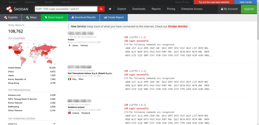Viewport: 259px width, 125px height.
Task: Click Monitor in the top bar
Action: click(49, 2)
